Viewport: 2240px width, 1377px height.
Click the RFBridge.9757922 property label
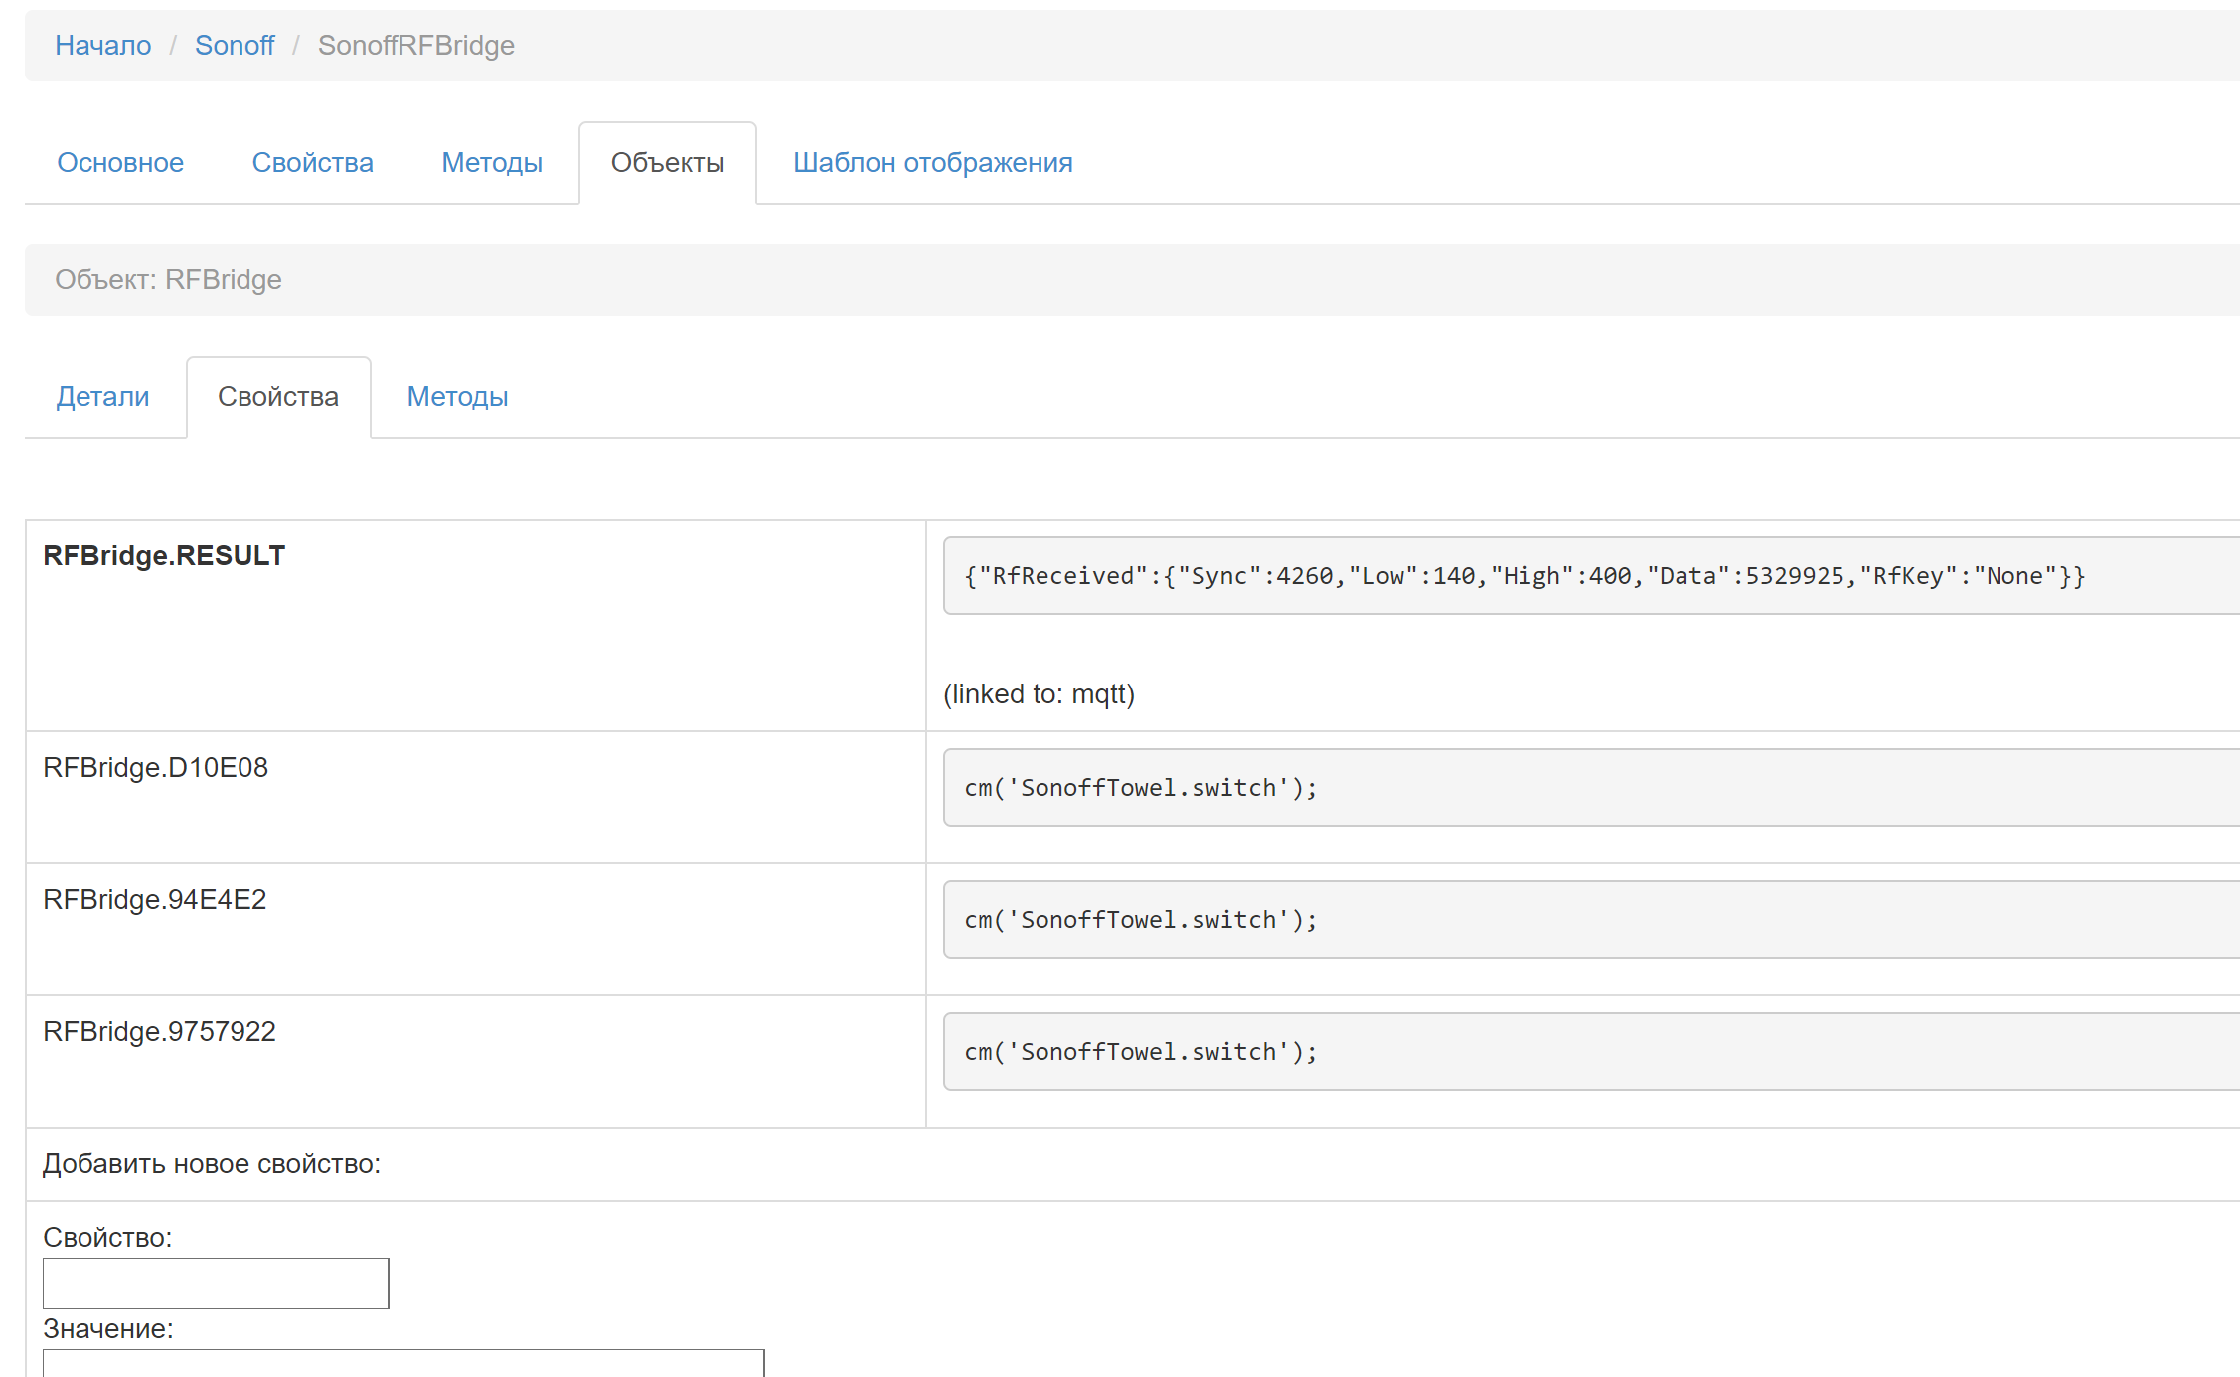point(159,1032)
